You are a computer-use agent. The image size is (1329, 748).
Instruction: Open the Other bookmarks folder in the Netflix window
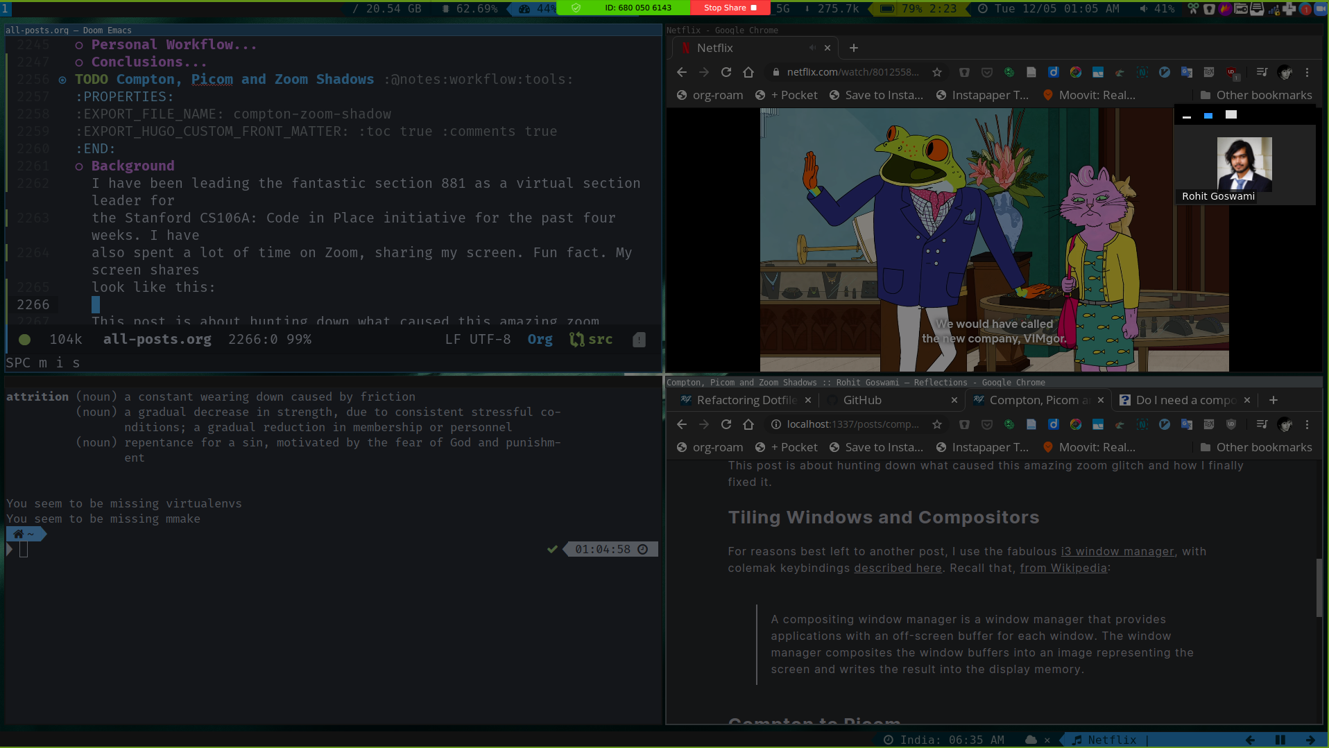point(1256,95)
